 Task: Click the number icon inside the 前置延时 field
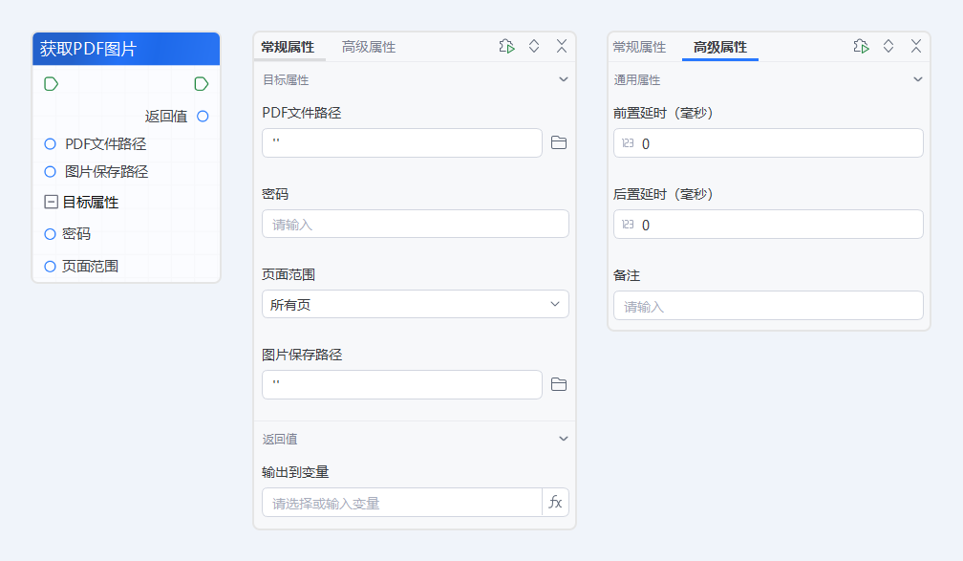pos(628,142)
